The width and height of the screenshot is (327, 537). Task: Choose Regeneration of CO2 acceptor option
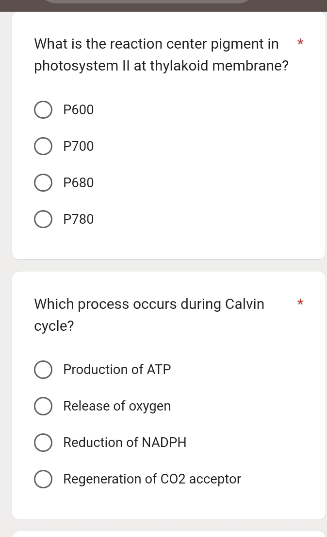[x=43, y=479]
